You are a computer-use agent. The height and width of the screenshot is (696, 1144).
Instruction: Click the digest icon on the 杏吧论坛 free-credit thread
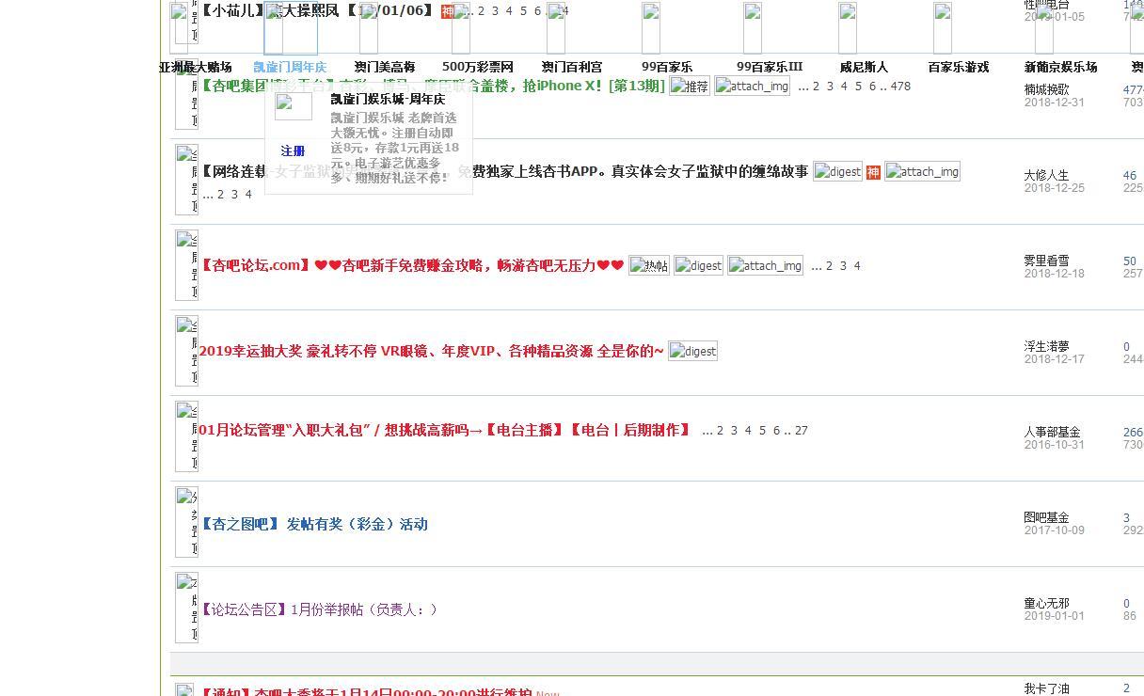[698, 265]
